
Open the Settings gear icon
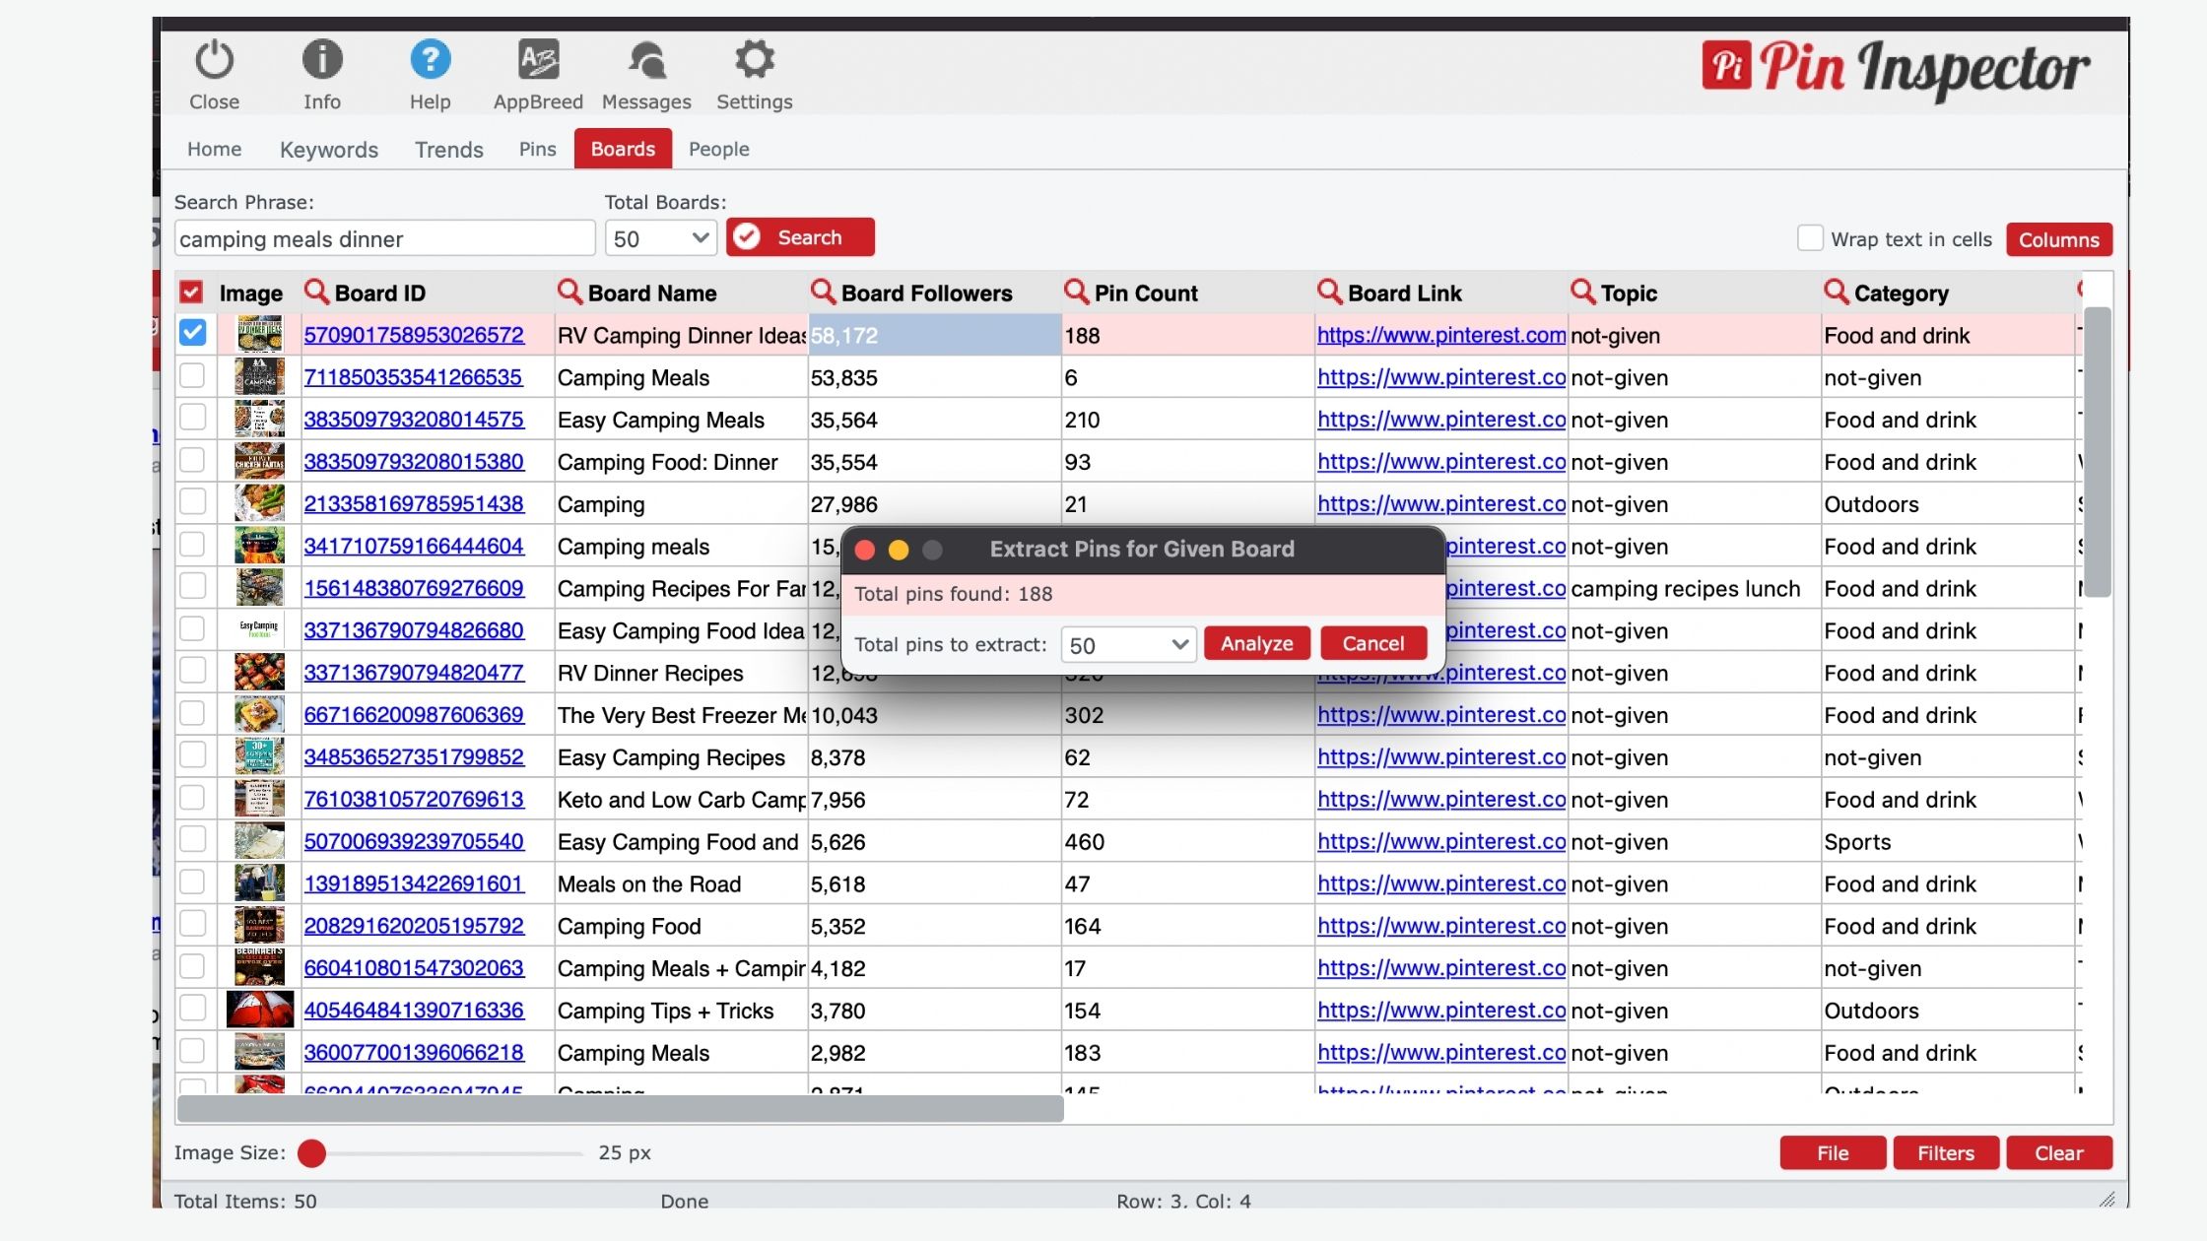[x=755, y=61]
